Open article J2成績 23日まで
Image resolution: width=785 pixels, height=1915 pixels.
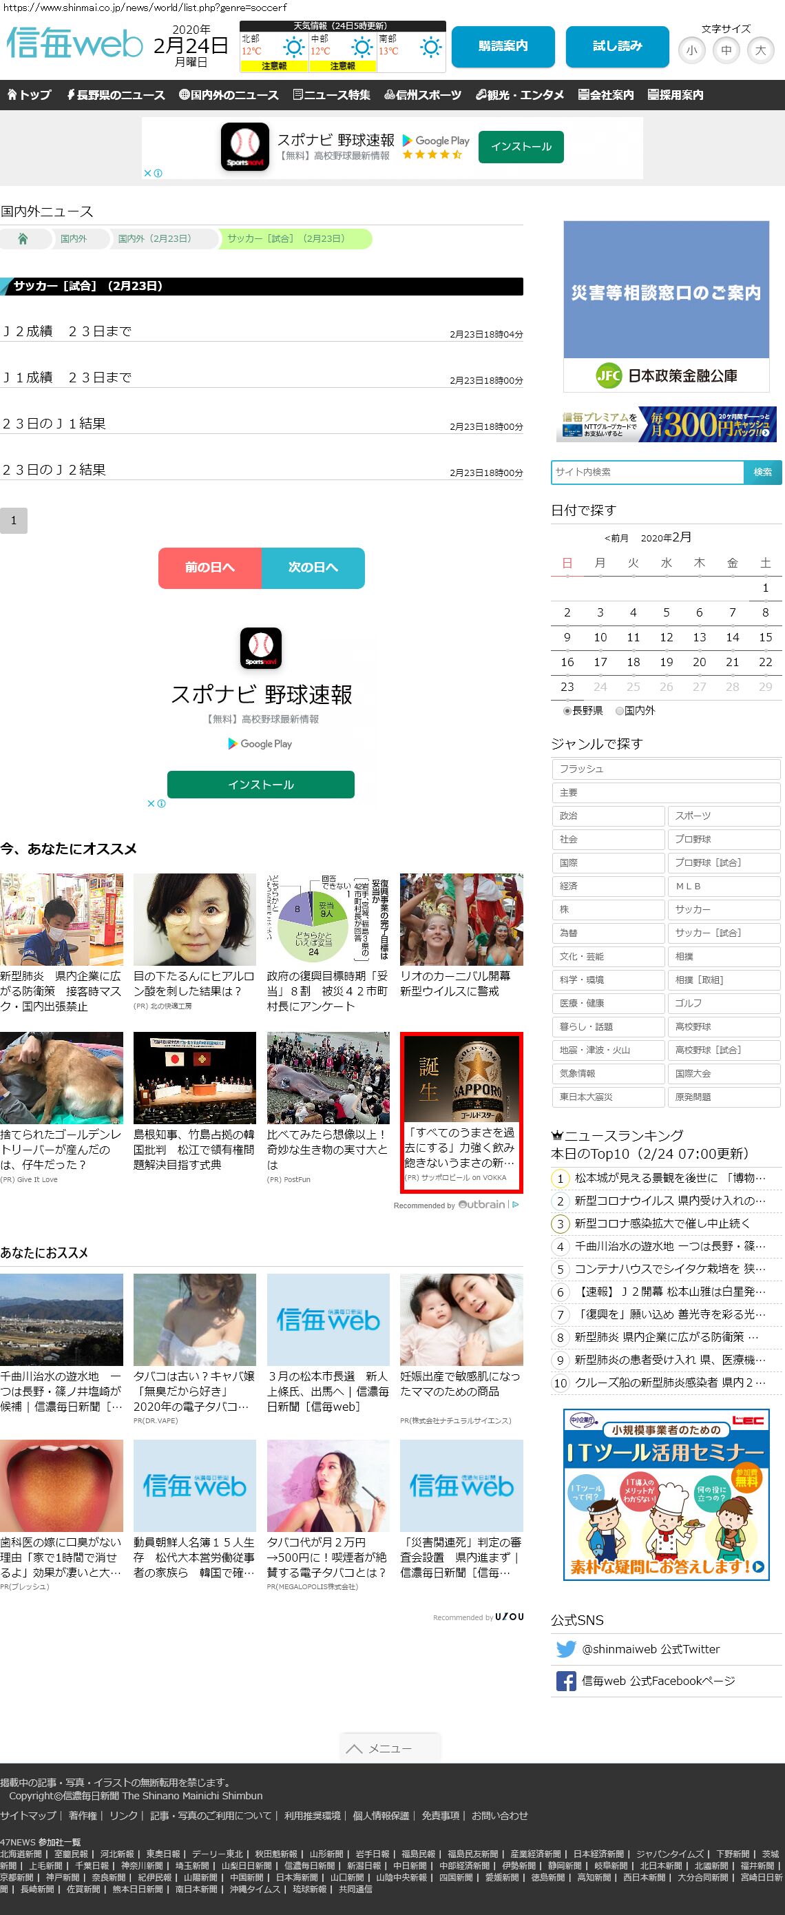pyautogui.click(x=67, y=331)
